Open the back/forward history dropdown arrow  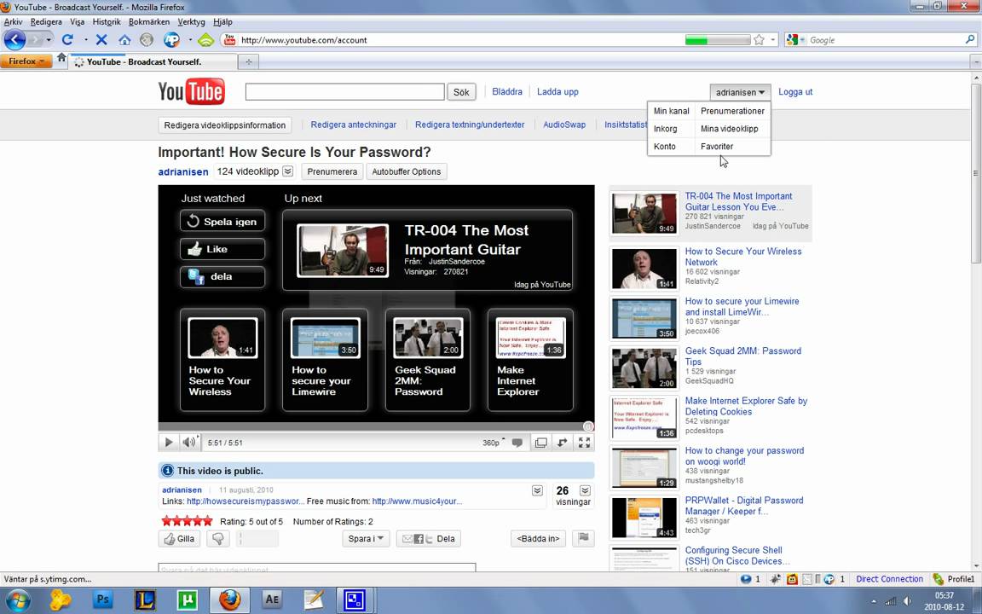tap(49, 40)
